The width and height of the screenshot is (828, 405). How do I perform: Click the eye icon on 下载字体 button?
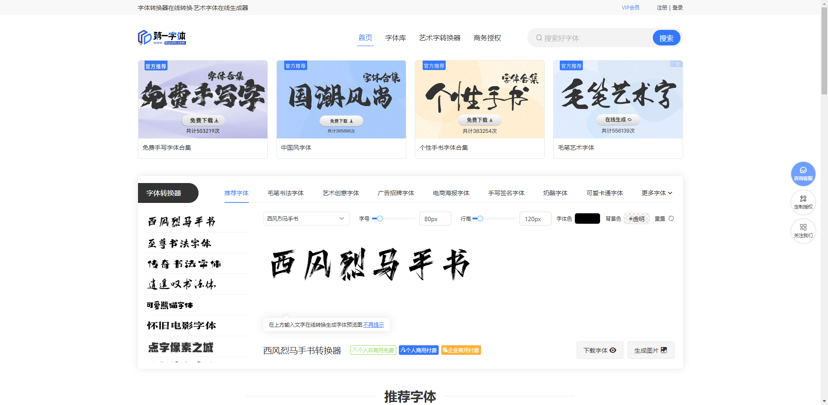[x=613, y=350]
